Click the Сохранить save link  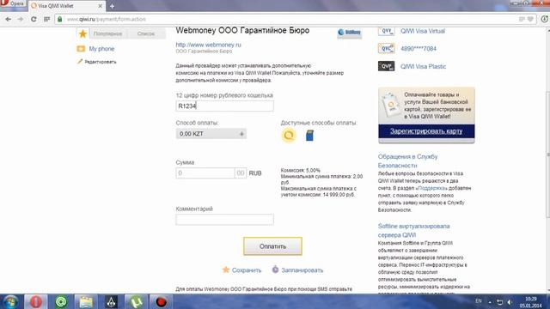pyautogui.click(x=247, y=270)
